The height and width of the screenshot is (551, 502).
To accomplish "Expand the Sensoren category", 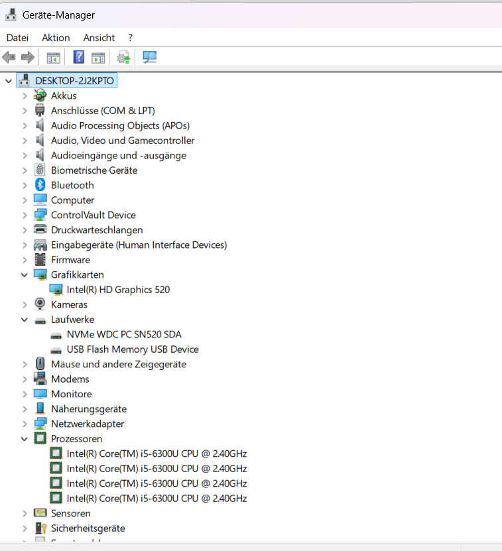I will click(25, 513).
